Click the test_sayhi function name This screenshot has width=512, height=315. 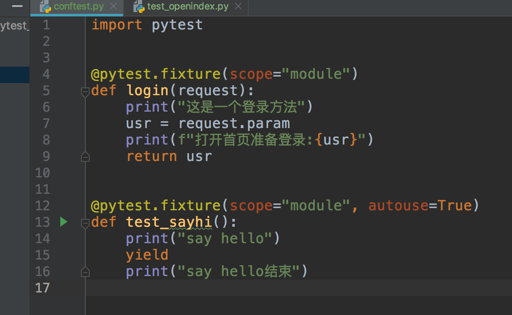click(x=169, y=222)
